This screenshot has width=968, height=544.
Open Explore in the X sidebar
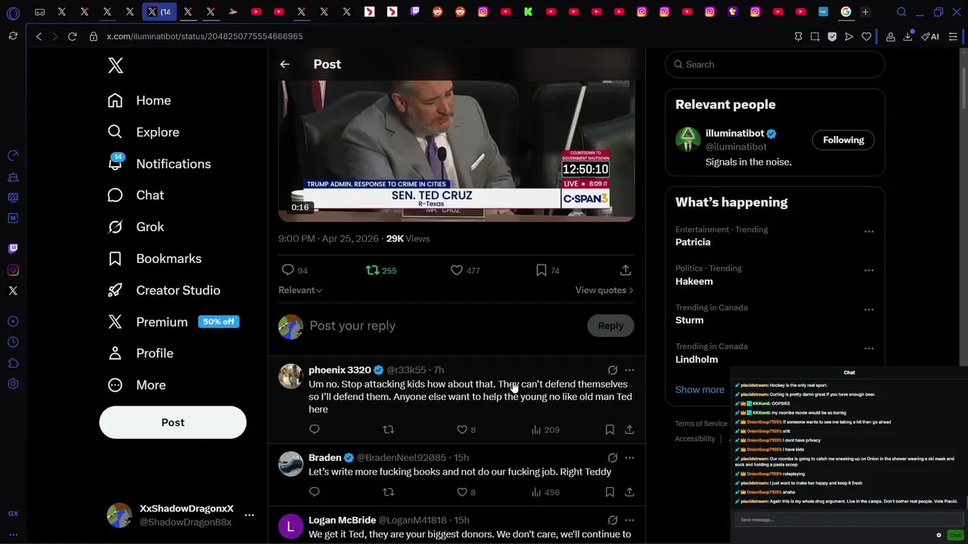point(143,132)
